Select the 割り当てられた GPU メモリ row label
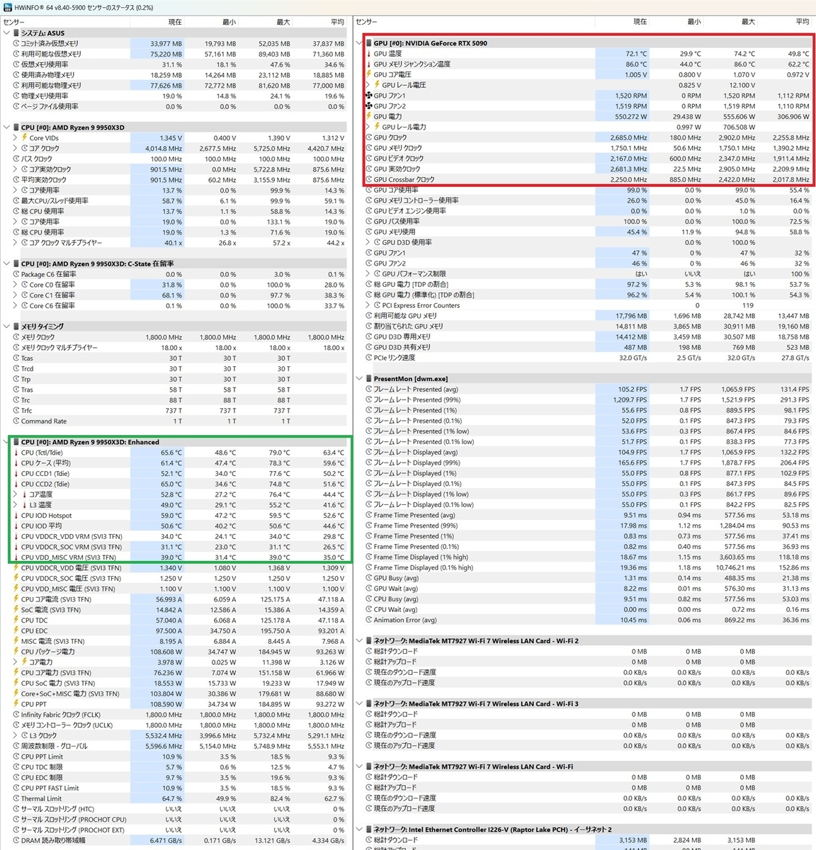The height and width of the screenshot is (850, 816). click(x=409, y=327)
